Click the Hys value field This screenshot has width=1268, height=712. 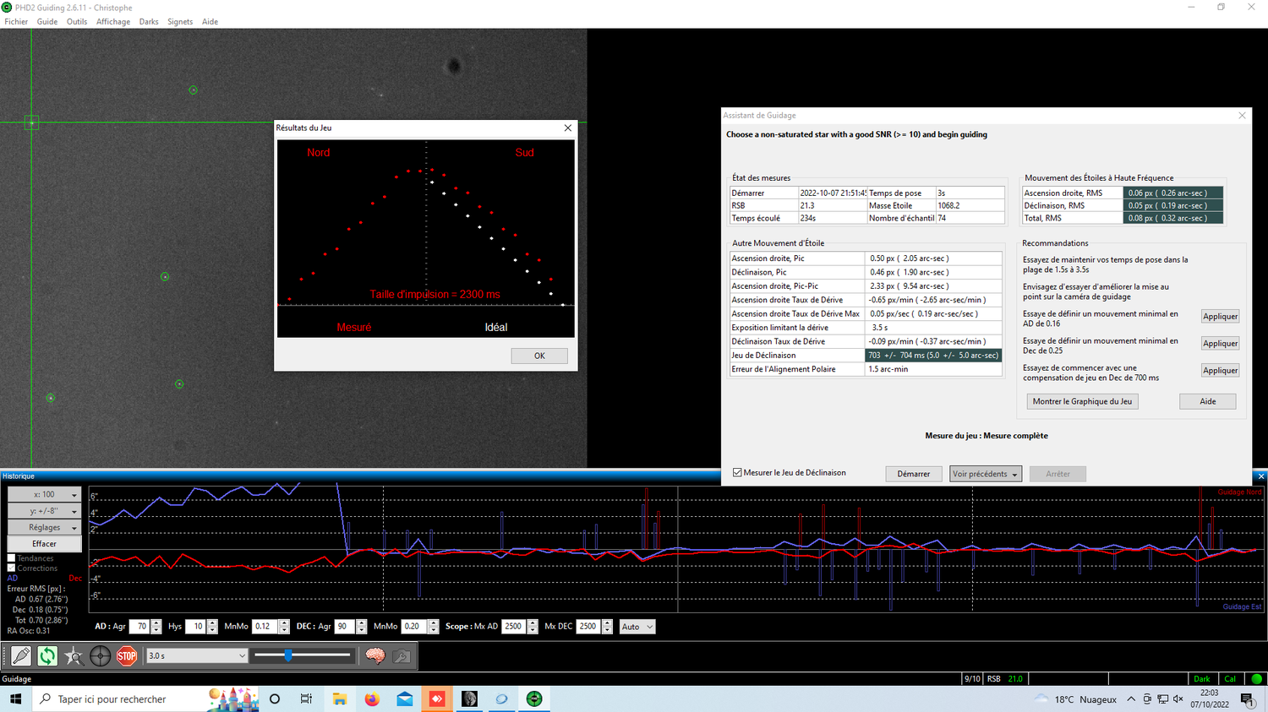point(196,627)
